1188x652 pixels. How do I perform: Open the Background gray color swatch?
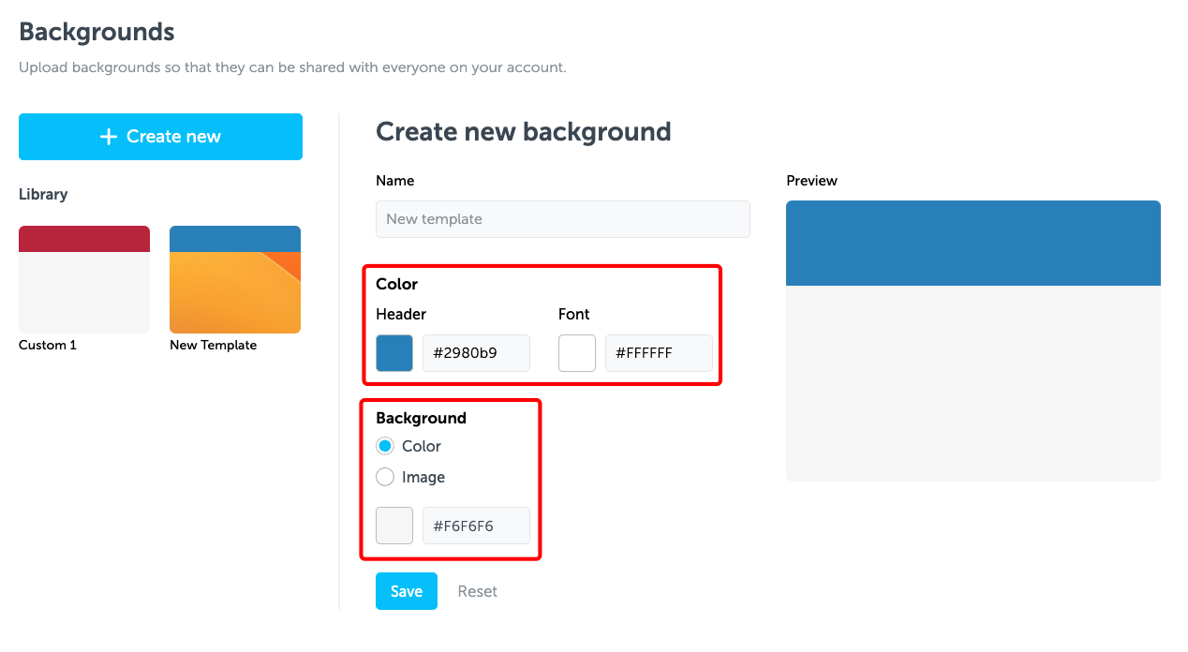pyautogui.click(x=394, y=526)
